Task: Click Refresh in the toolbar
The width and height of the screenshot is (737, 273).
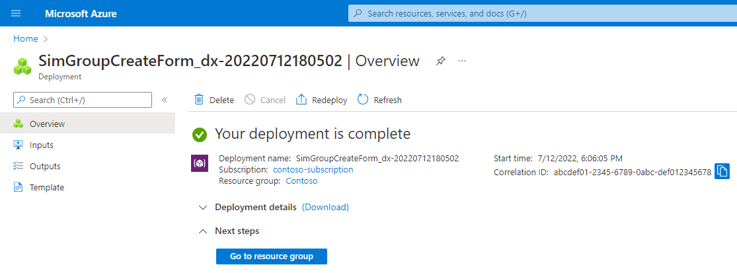Action: pos(380,100)
